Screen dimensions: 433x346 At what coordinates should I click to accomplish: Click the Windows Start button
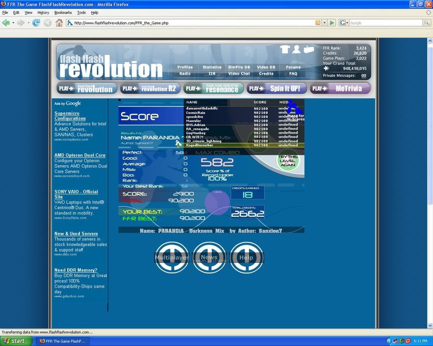[x=16, y=341]
